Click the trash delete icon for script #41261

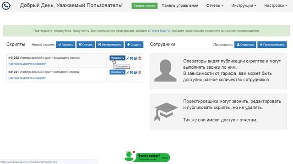pos(140,72)
